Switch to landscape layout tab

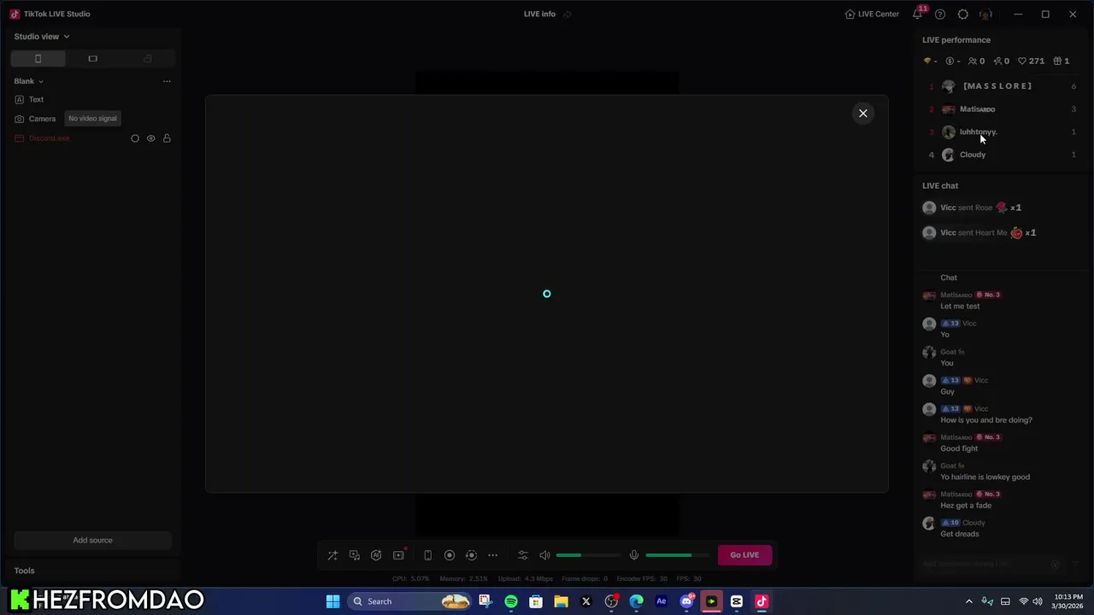click(92, 59)
